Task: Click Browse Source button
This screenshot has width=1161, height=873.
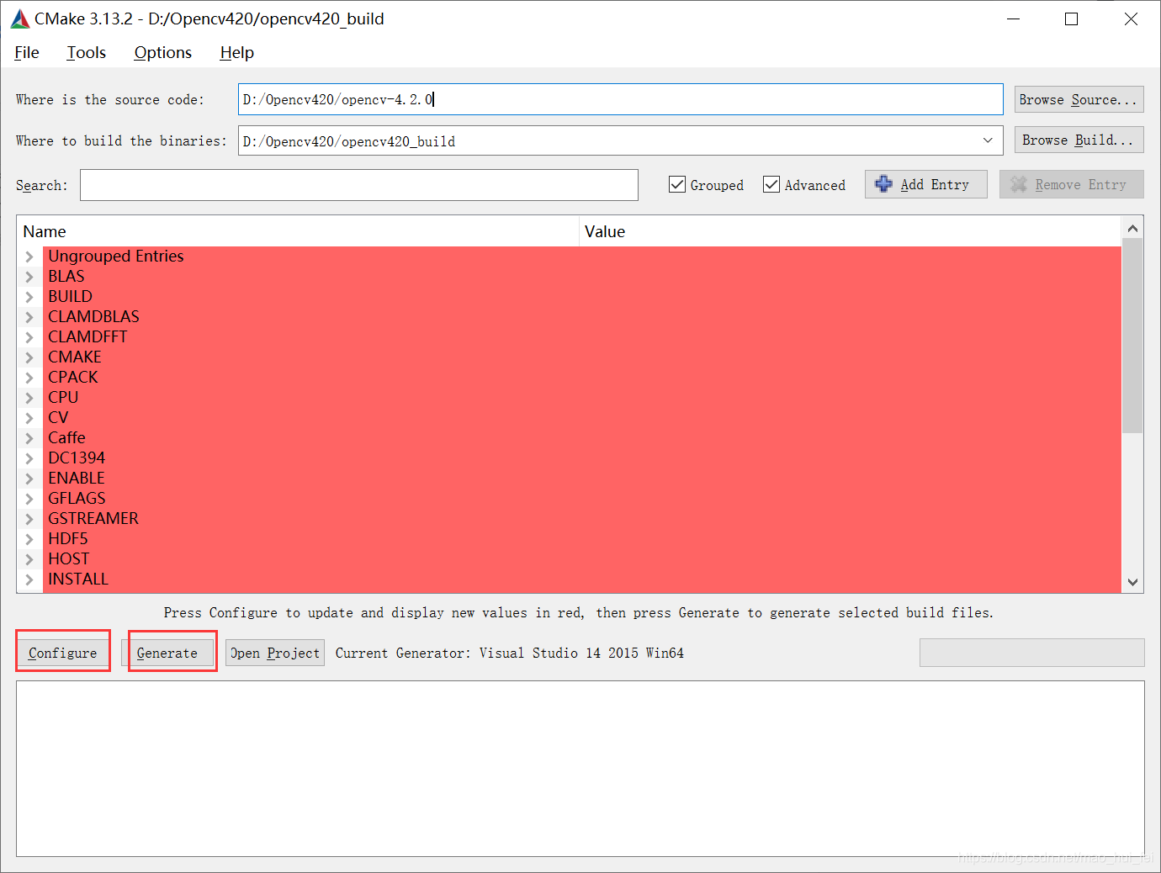Action: click(1079, 99)
